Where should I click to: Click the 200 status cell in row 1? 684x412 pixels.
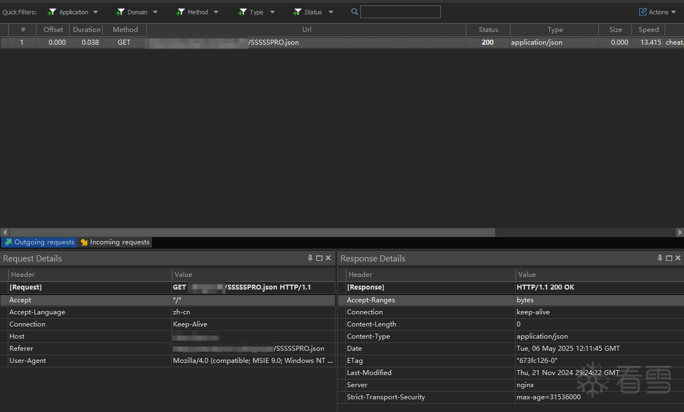coord(488,42)
